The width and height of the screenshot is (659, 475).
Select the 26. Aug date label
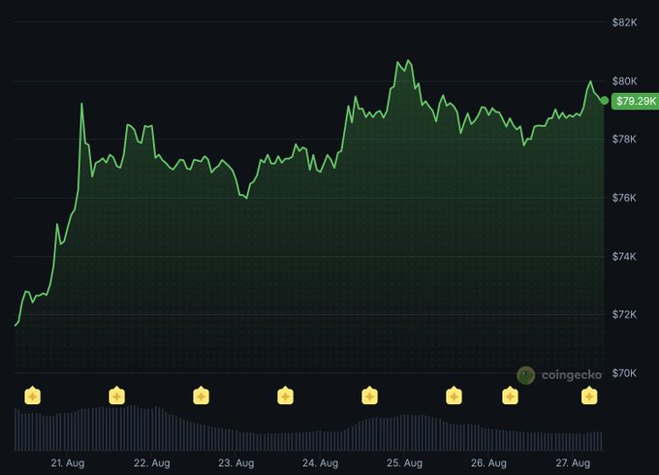point(488,463)
